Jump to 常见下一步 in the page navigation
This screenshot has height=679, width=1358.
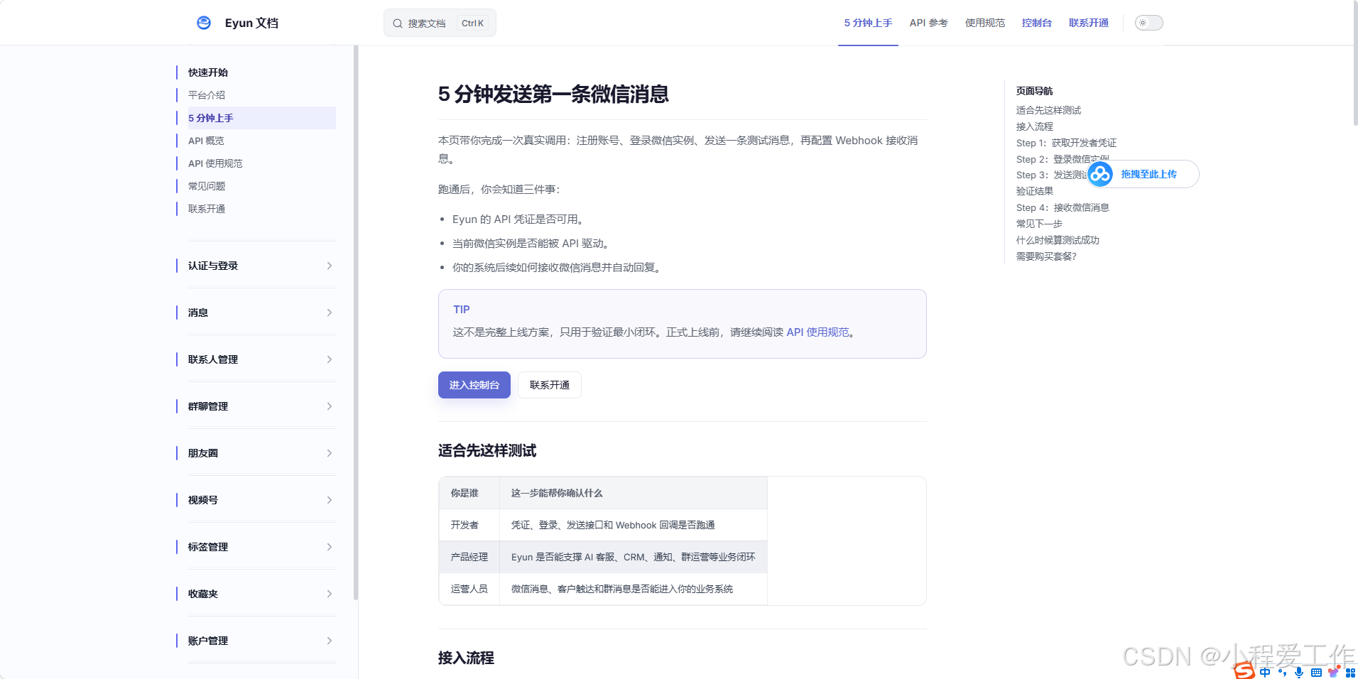pyautogui.click(x=1039, y=224)
